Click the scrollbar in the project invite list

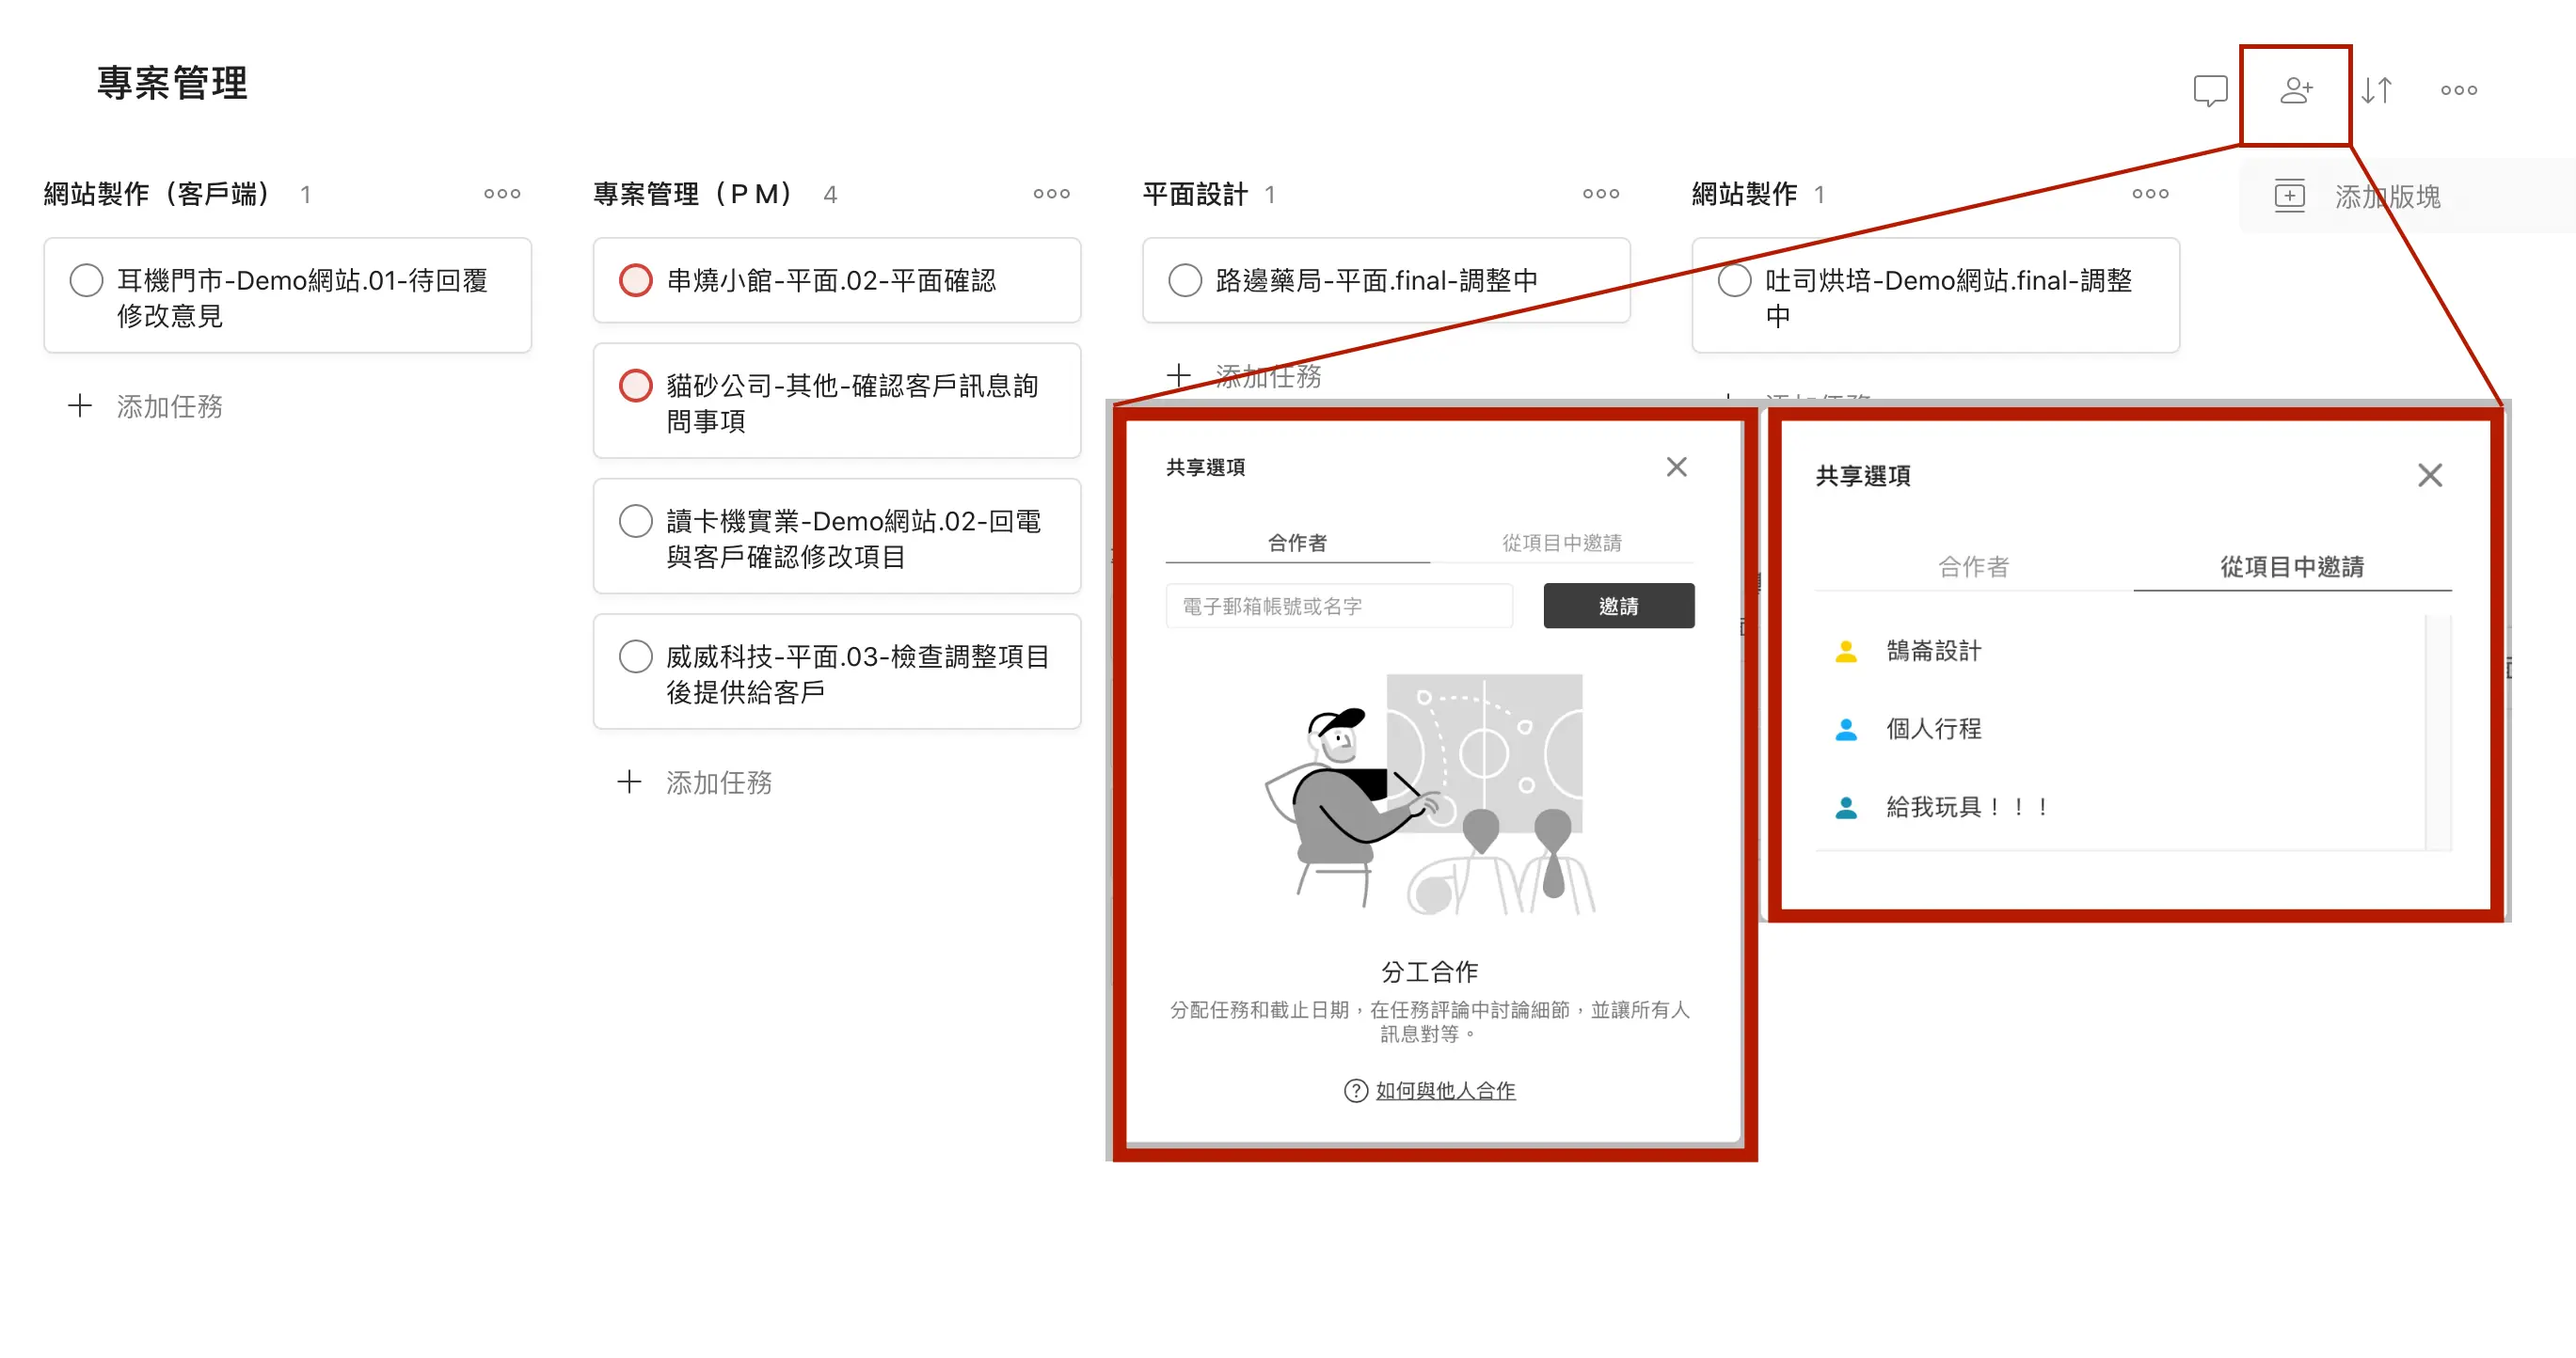tap(2439, 733)
